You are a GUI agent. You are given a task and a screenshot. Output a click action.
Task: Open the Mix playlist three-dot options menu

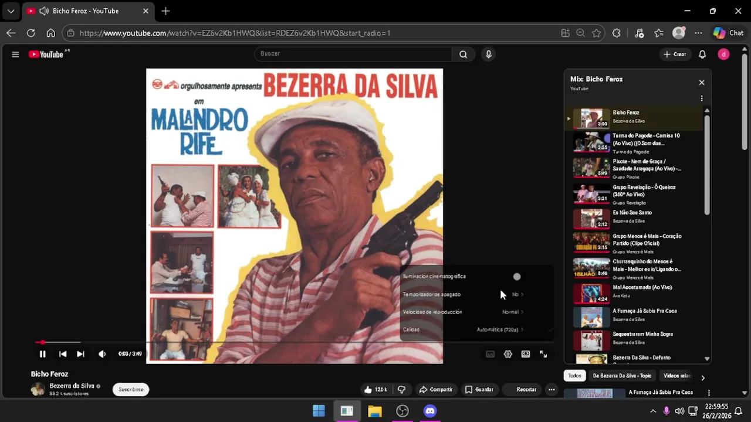pos(702,98)
